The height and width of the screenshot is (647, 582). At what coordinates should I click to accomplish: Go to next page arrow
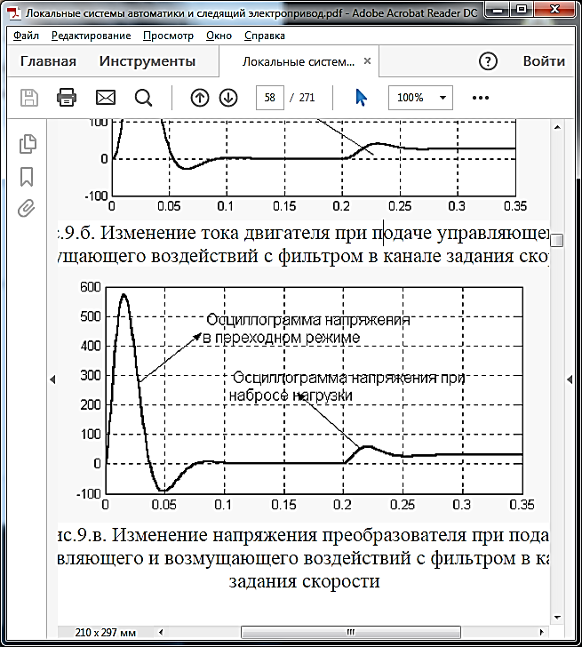point(228,98)
